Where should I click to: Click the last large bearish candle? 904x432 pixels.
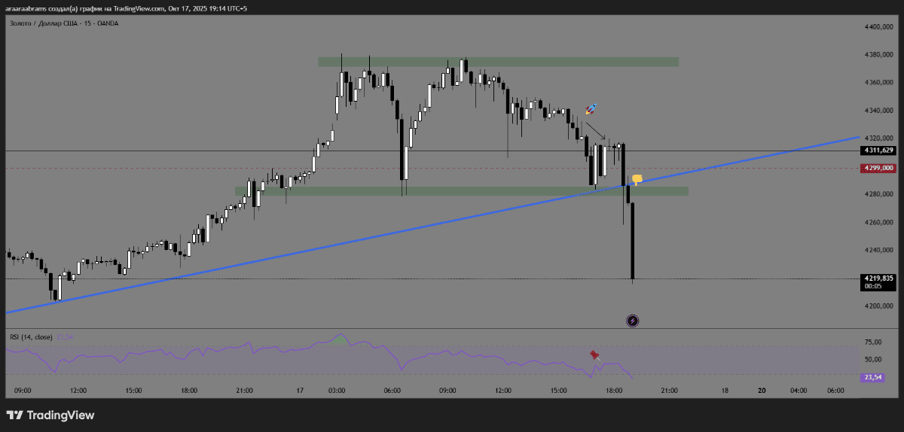click(x=633, y=241)
